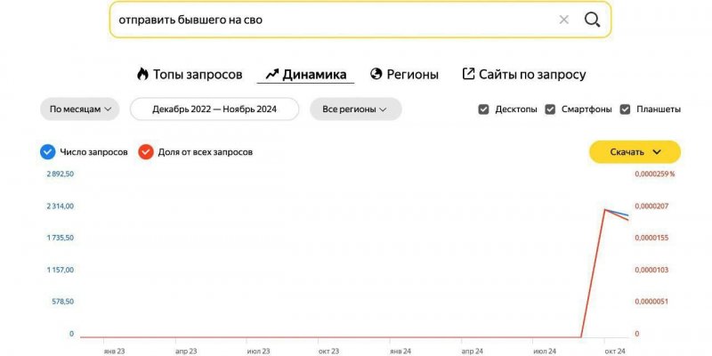This screenshot has height=356, width=712.
Task: Uncheck the Смартфоны checkbox
Action: [x=550, y=109]
